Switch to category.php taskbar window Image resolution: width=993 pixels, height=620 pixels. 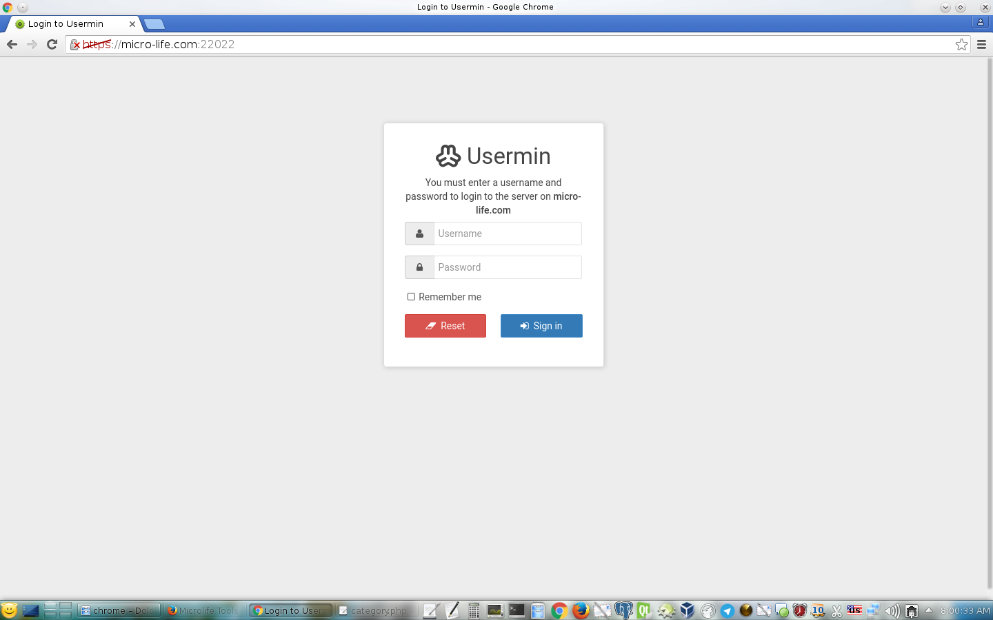pyautogui.click(x=377, y=610)
